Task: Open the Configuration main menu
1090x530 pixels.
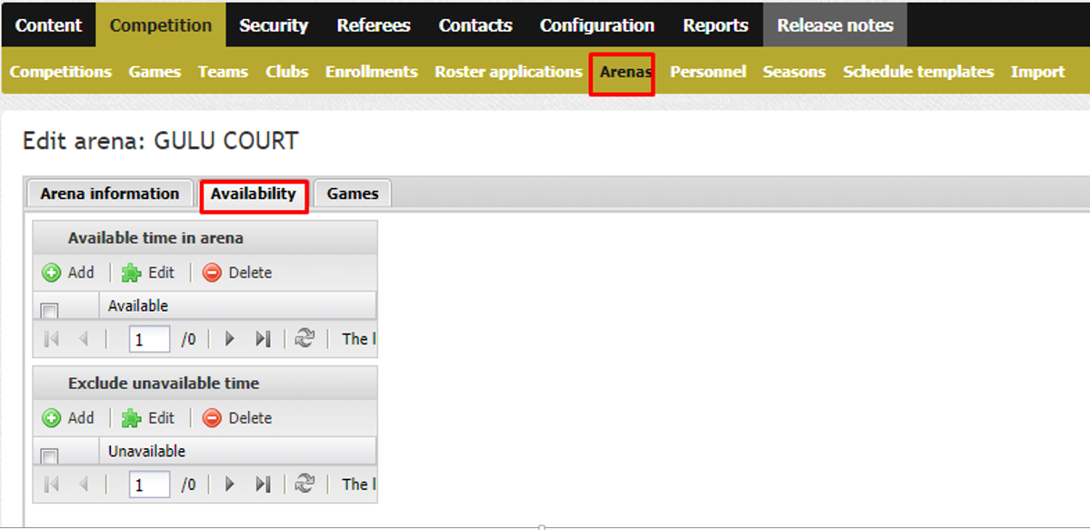Action: (597, 25)
